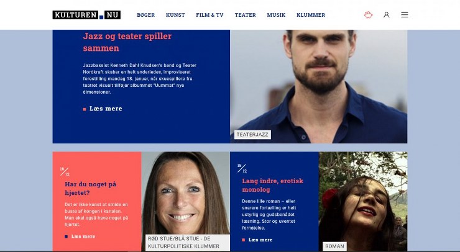
Task: Navigate to the Musik section
Action: (x=276, y=15)
